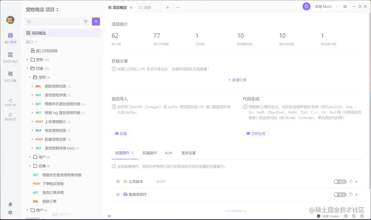Click the sidebar search input field
Viewport: 371px width, 220px height.
[x=52, y=21]
